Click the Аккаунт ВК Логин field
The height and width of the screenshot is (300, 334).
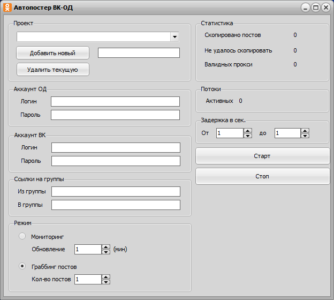click(x=116, y=147)
